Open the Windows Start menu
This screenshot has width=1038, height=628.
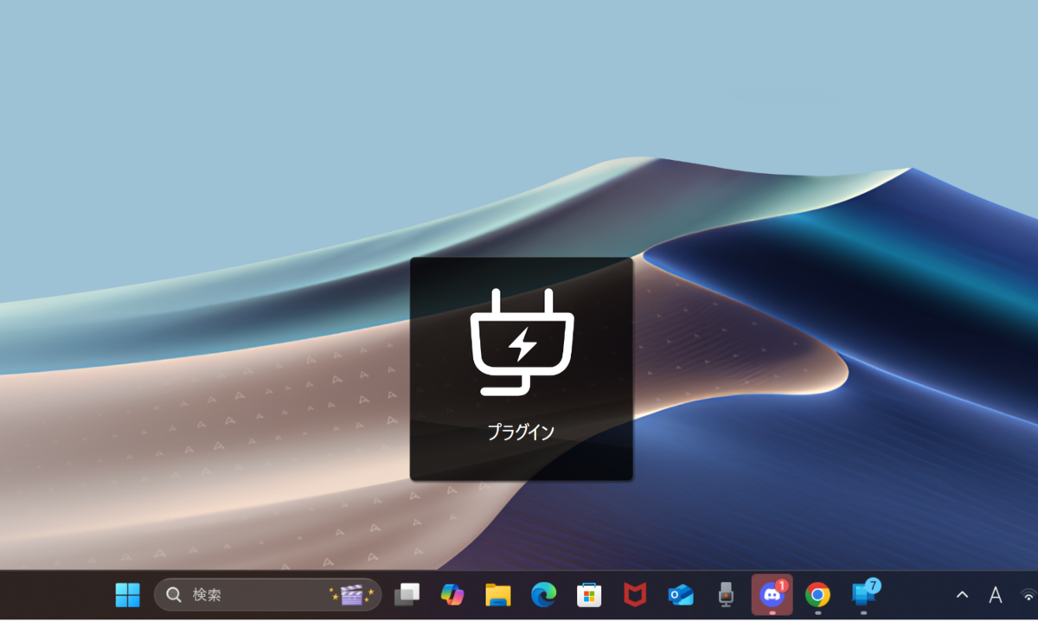(x=128, y=595)
